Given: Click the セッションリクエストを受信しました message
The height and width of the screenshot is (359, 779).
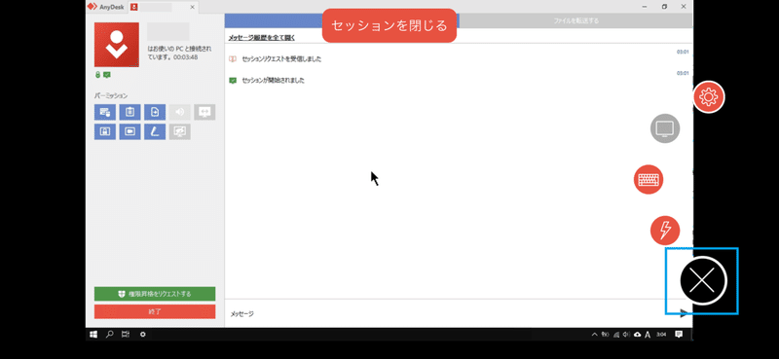Looking at the screenshot, I should 281,59.
